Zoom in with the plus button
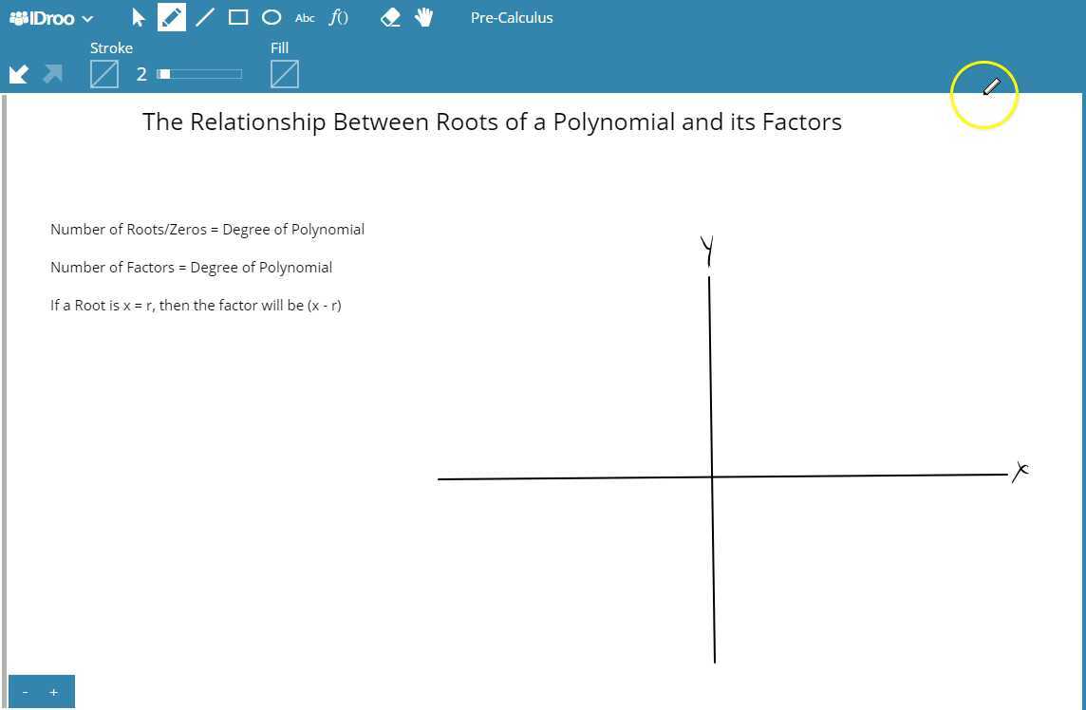 pyautogui.click(x=54, y=691)
